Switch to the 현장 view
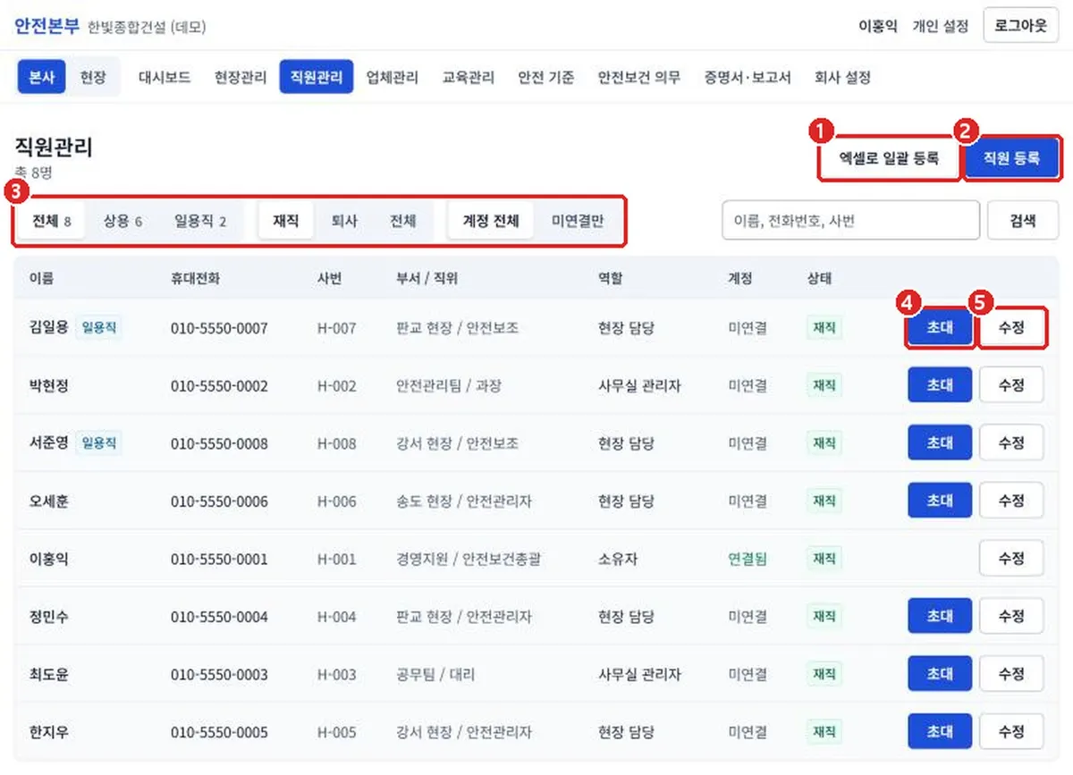 [x=93, y=77]
